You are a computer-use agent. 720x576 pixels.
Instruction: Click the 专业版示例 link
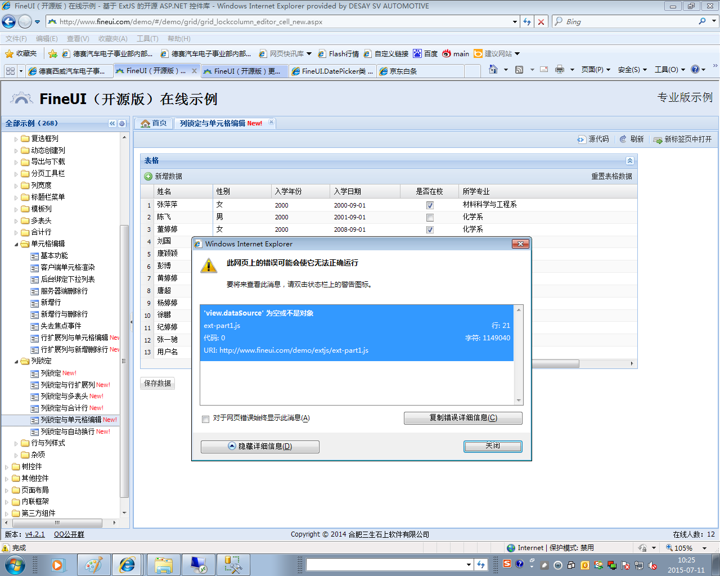[x=685, y=97]
